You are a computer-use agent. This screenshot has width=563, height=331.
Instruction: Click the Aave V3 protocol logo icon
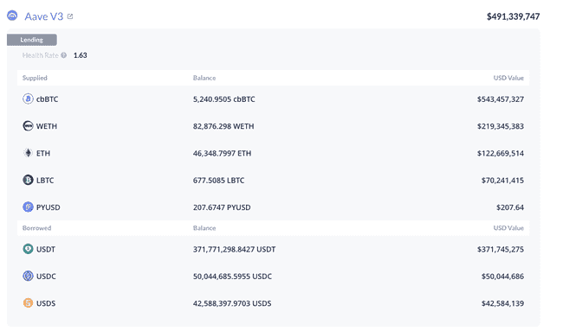pos(12,16)
